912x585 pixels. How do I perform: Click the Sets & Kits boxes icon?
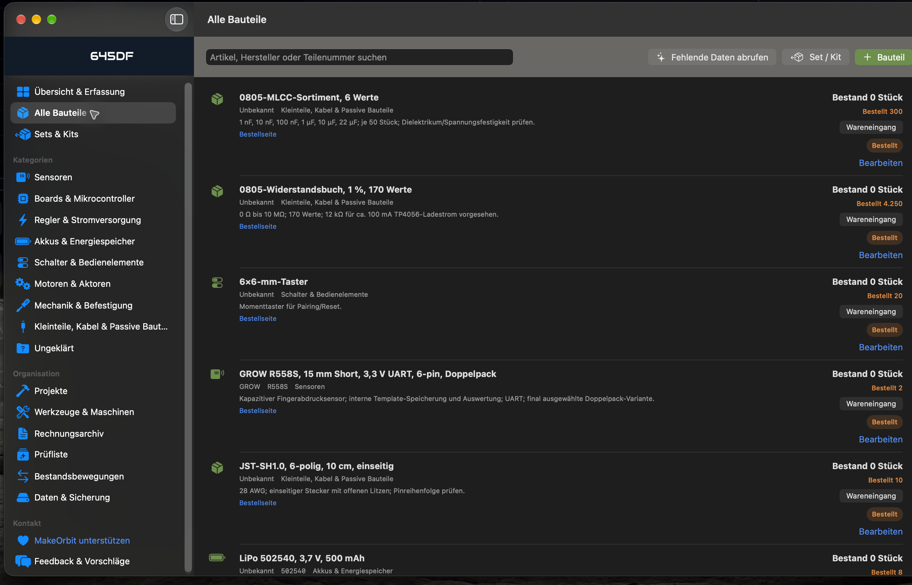tap(23, 134)
